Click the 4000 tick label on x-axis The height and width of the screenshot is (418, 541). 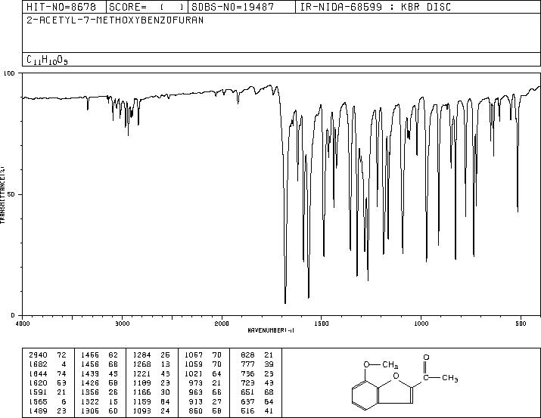[x=23, y=324]
